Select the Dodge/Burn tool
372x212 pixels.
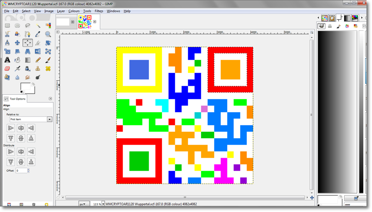(x=38, y=77)
